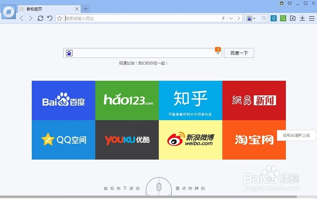Open the favorites folder star icon

[293, 18]
